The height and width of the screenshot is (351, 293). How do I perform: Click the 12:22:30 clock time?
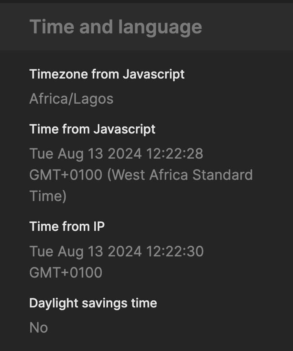click(x=175, y=251)
